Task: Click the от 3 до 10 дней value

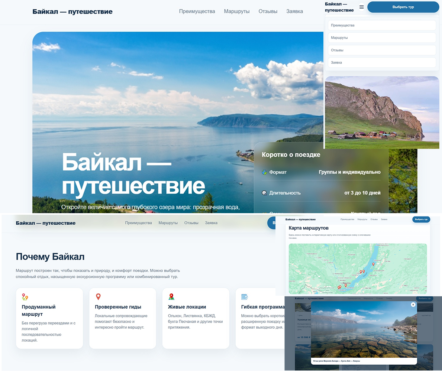Action: click(x=362, y=193)
